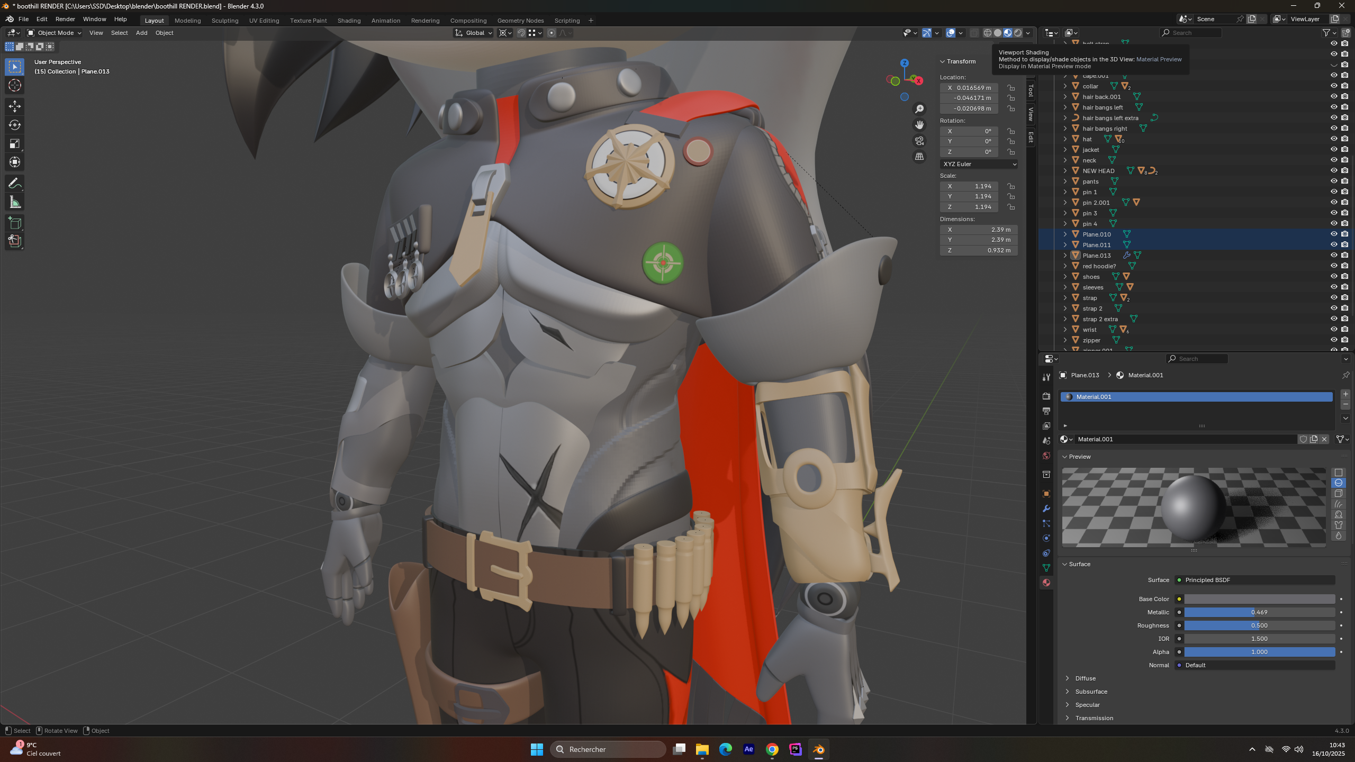The width and height of the screenshot is (1355, 762).
Task: Select the NEW HEAD object in outliner
Action: (1098, 171)
